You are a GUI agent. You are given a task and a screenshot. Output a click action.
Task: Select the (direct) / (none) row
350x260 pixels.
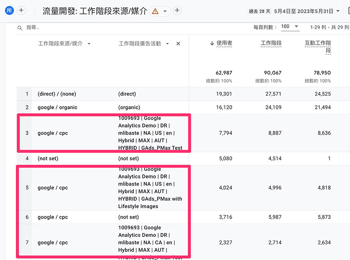[x=183, y=94]
